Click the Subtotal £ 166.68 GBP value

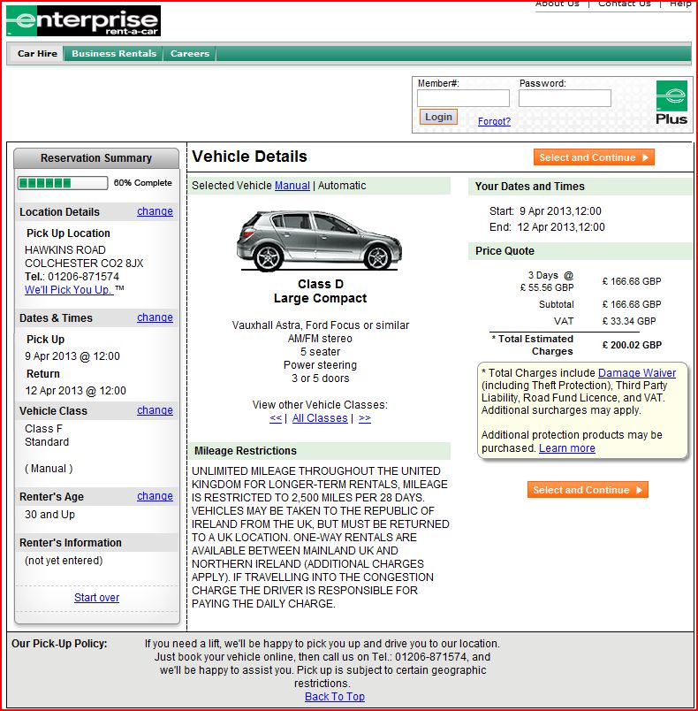pos(632,304)
